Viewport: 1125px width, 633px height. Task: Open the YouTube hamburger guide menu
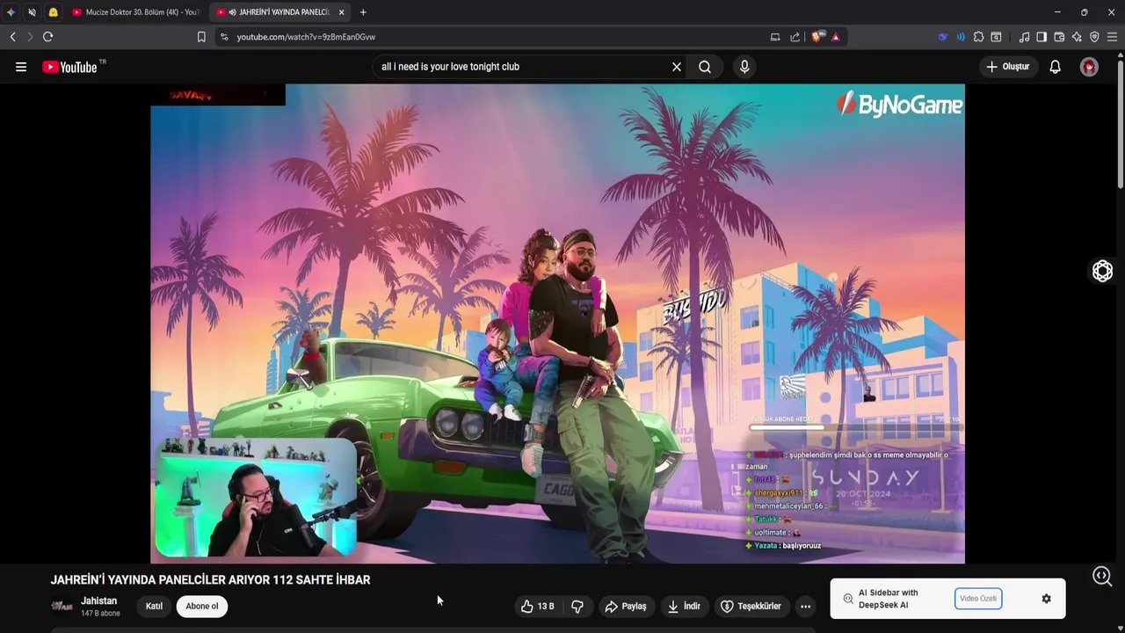coord(21,67)
